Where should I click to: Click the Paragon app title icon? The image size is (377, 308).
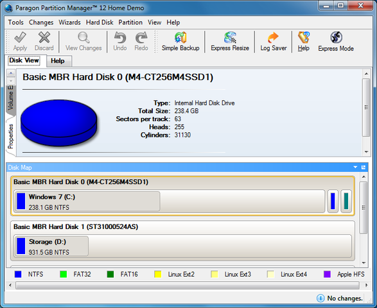8,8
